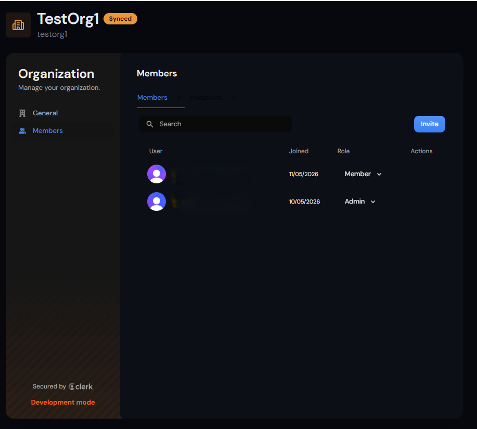This screenshot has height=429, width=477.
Task: Click the Actions column header
Action: pos(421,151)
